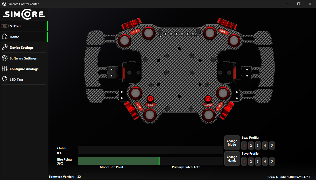
Task: Click the wheel button left of B/B label
Action: click(210, 33)
